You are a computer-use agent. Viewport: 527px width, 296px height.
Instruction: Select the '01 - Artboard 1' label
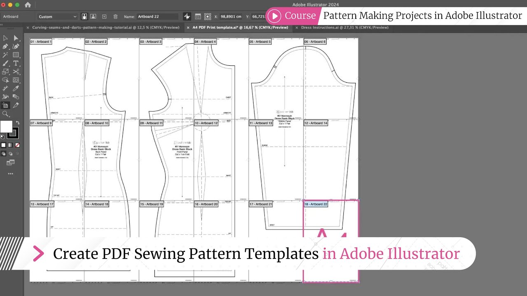point(41,42)
